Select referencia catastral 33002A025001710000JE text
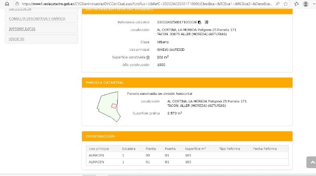This screenshot has height=176, width=316. pos(177,22)
